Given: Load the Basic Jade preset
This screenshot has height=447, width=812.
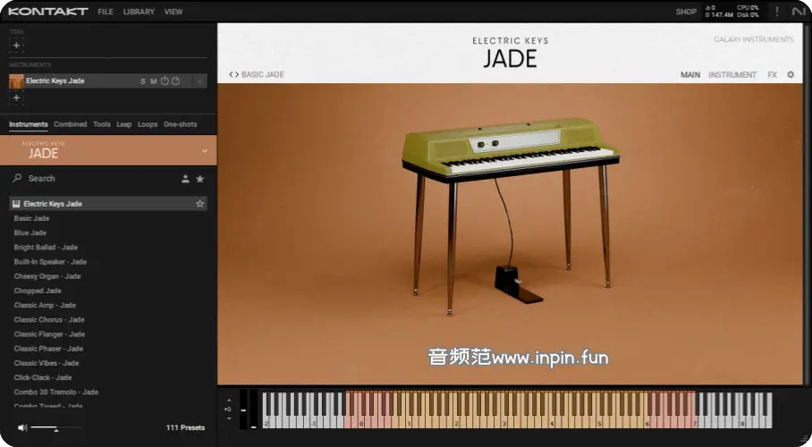Looking at the screenshot, I should point(31,218).
